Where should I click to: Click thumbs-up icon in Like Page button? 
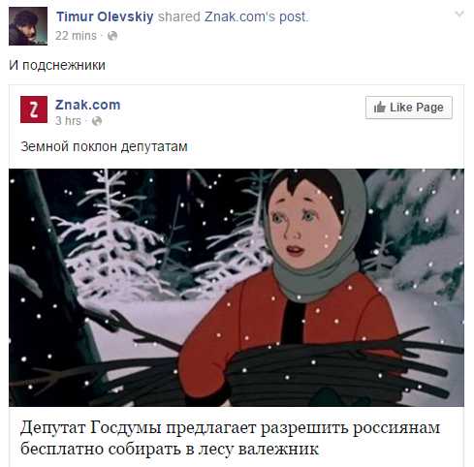(x=380, y=107)
